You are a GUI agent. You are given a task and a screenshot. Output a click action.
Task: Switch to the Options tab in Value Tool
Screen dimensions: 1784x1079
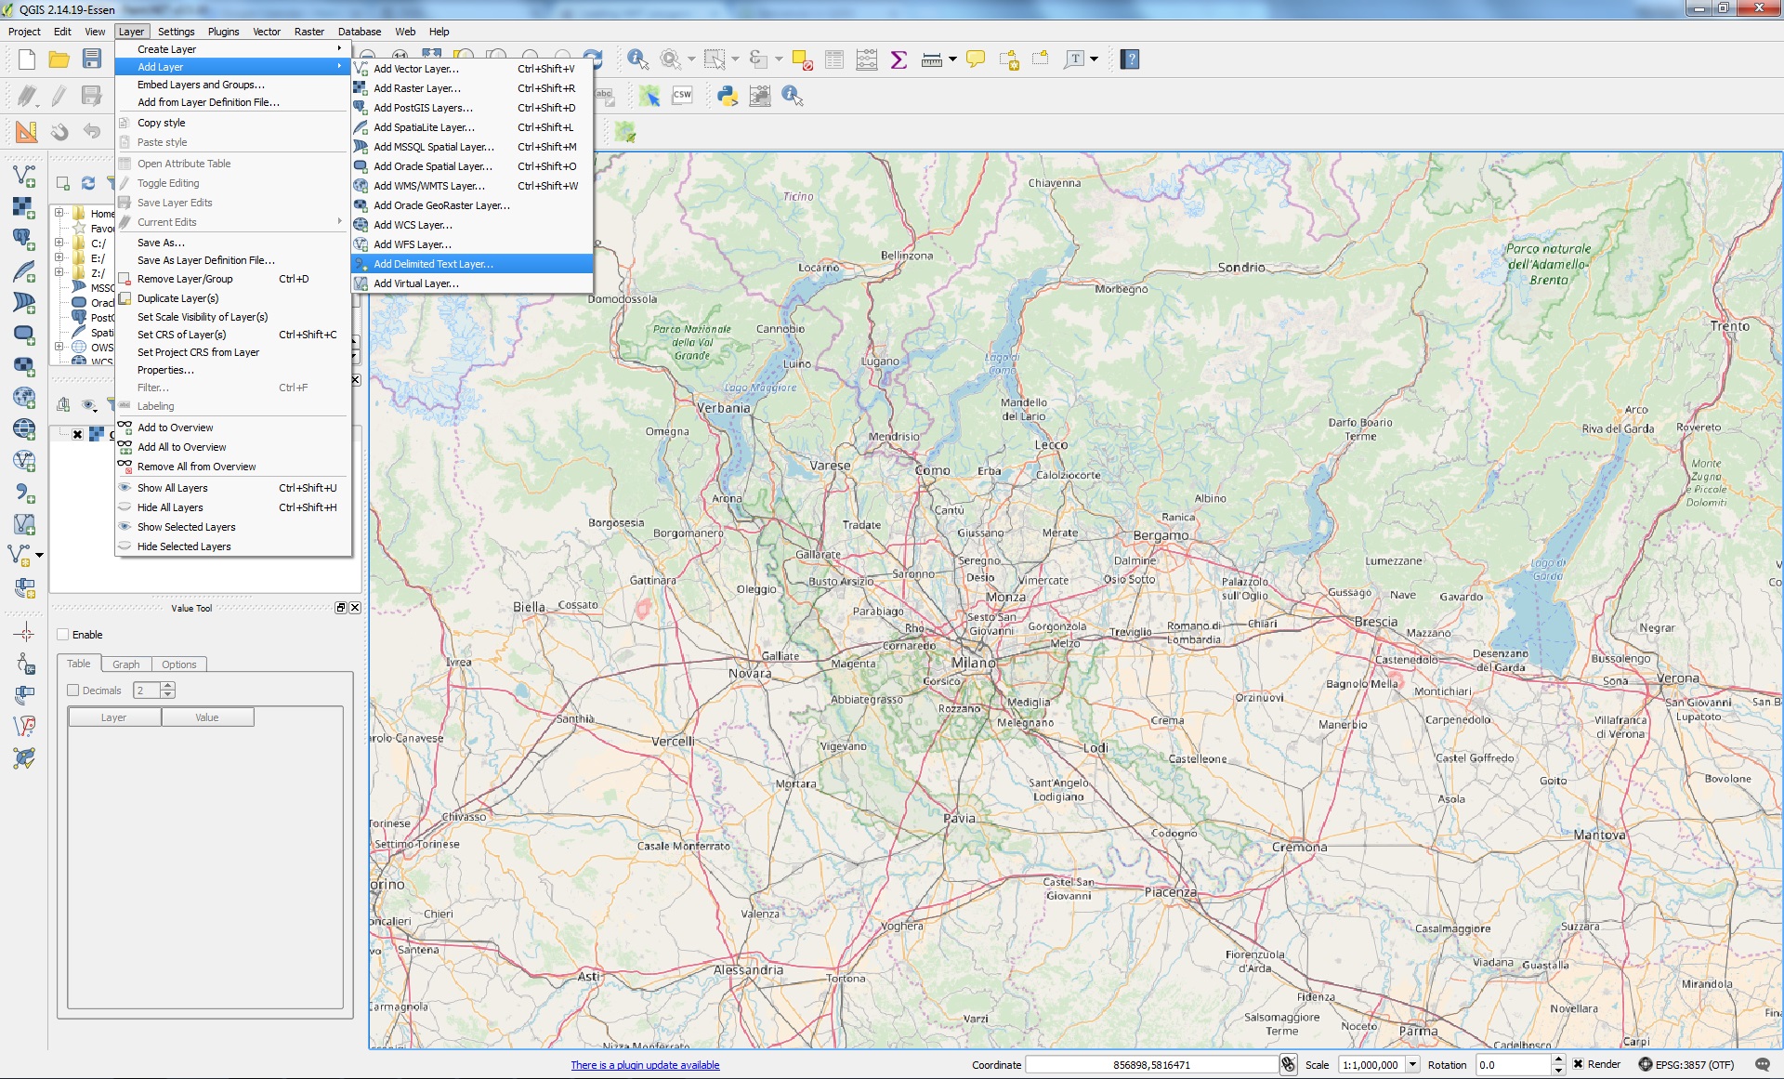point(178,665)
